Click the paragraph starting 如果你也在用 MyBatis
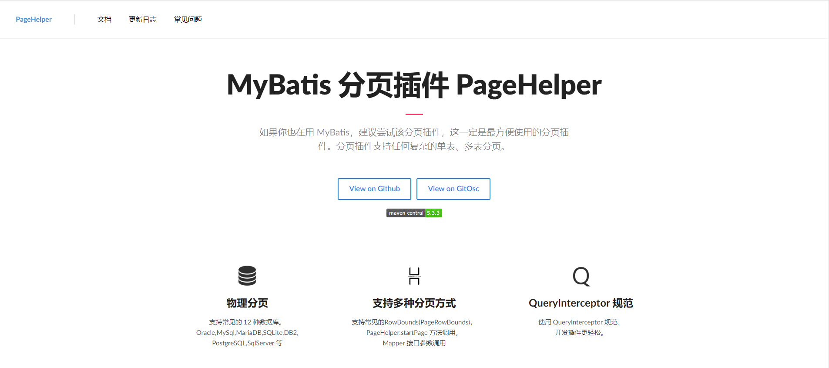 414,139
